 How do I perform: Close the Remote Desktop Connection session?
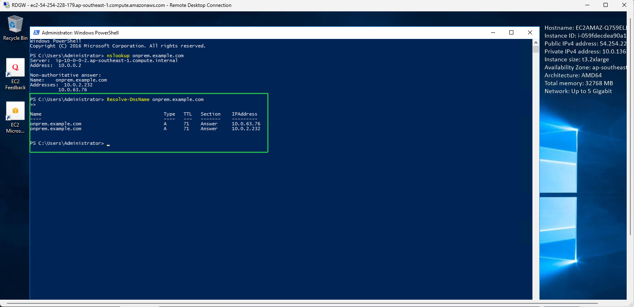624,5
